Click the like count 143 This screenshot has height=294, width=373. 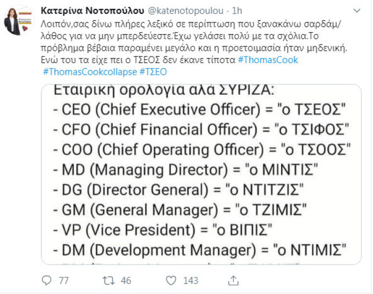pyautogui.click(x=190, y=280)
